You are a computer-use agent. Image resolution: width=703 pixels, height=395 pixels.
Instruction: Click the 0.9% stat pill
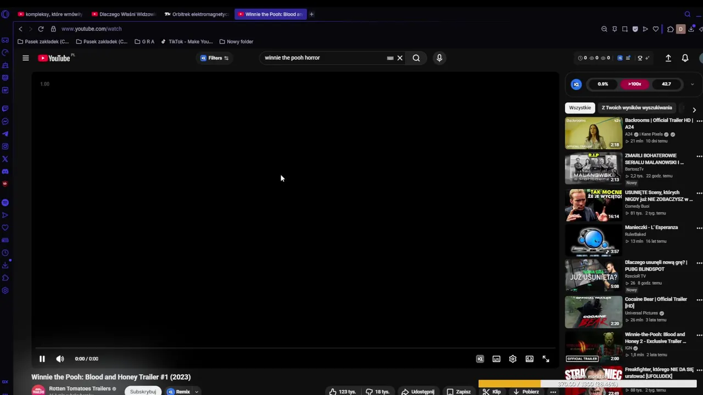click(603, 84)
